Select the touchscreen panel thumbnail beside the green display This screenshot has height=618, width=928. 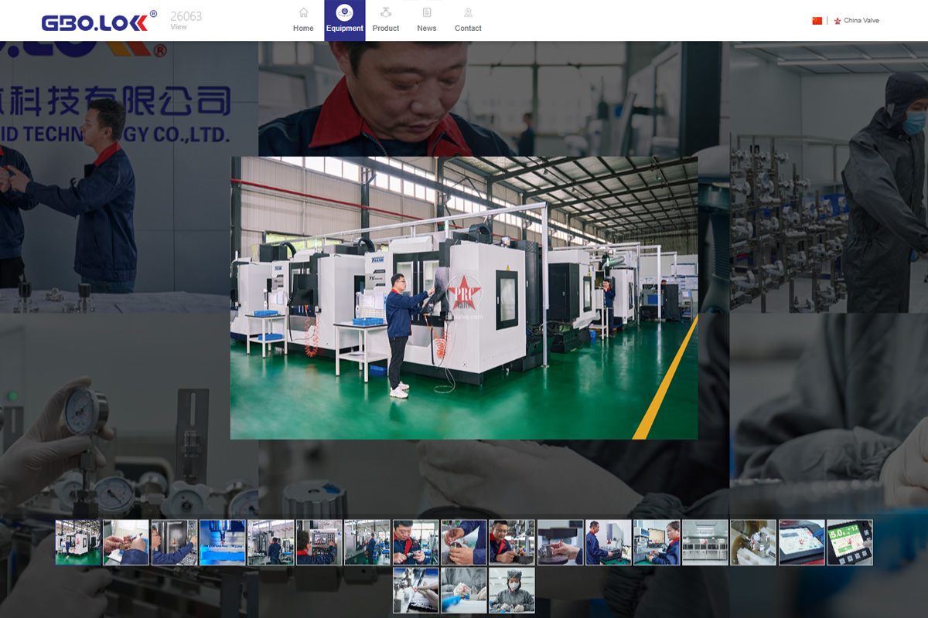801,542
